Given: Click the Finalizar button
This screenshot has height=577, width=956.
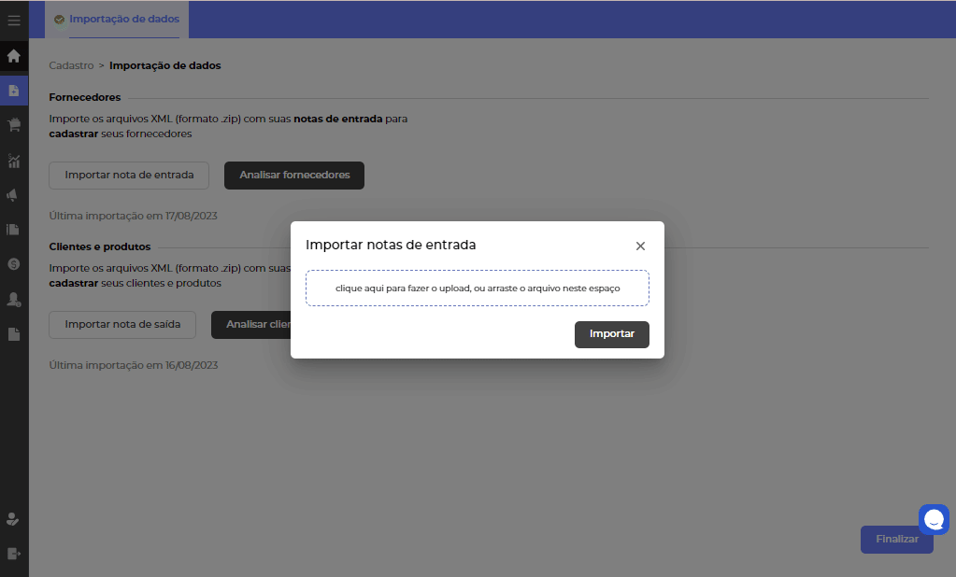Looking at the screenshot, I should pyautogui.click(x=896, y=540).
